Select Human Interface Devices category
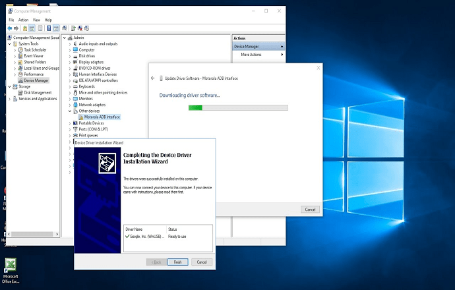455x290 pixels. (x=98, y=74)
